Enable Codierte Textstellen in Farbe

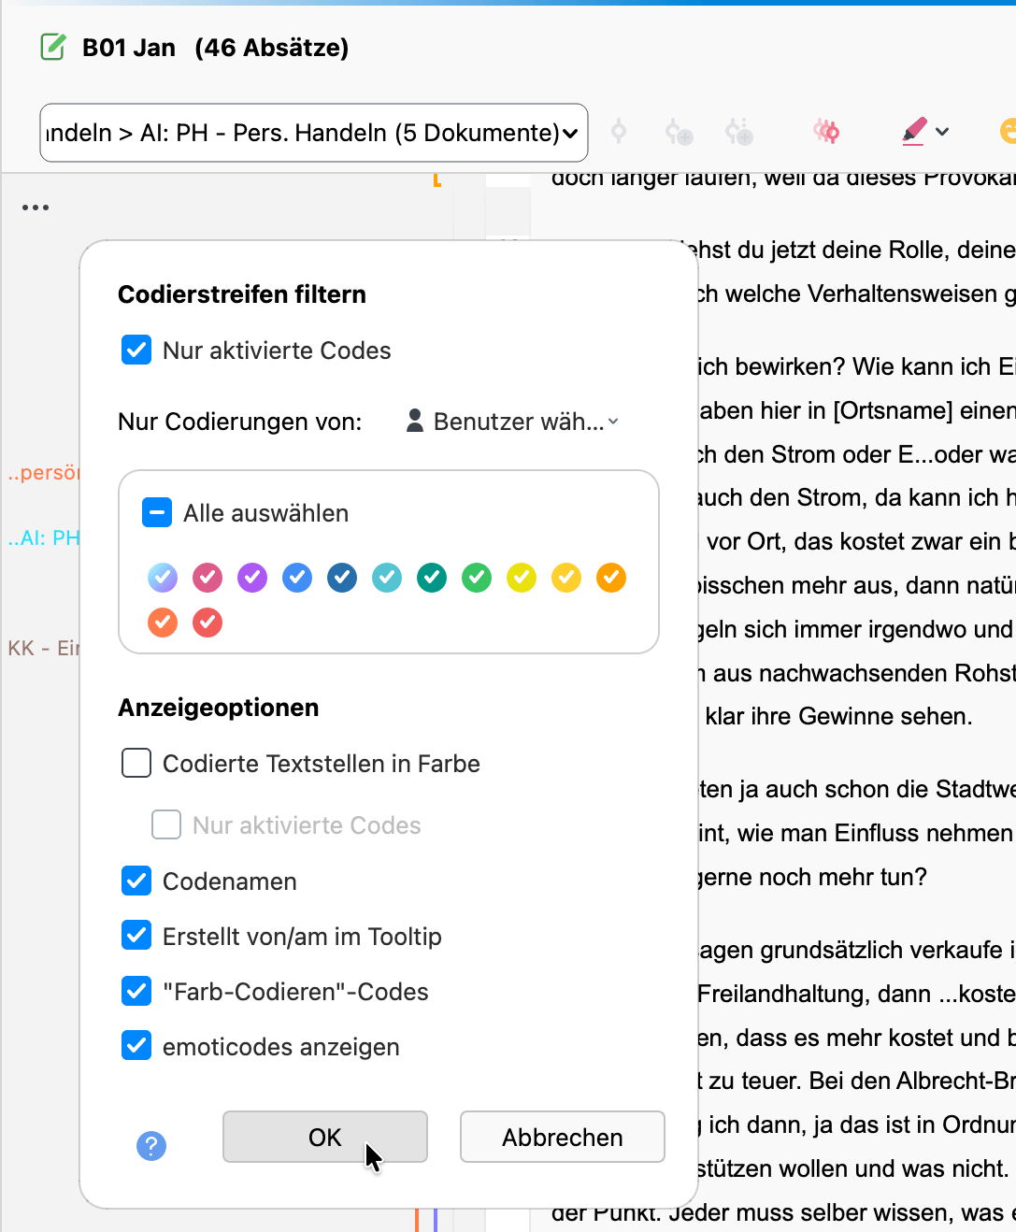point(136,763)
